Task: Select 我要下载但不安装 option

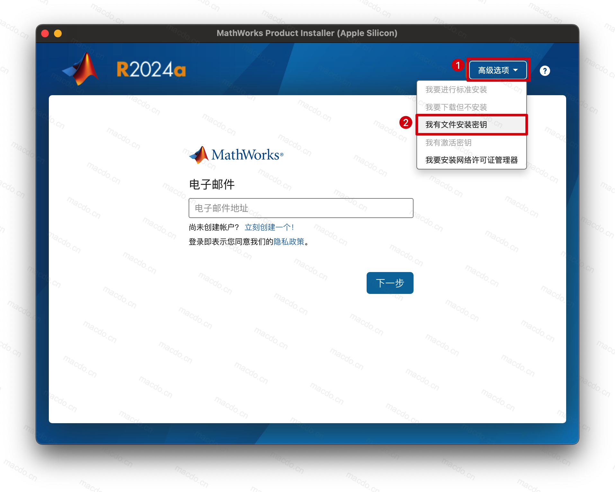Action: tap(456, 107)
